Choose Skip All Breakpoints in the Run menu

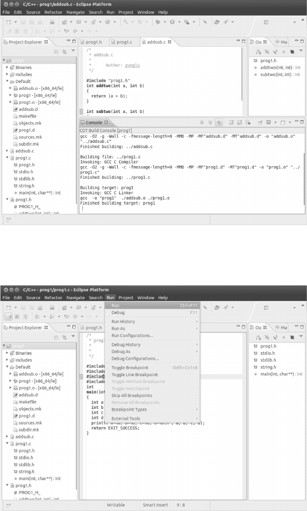tap(153, 395)
